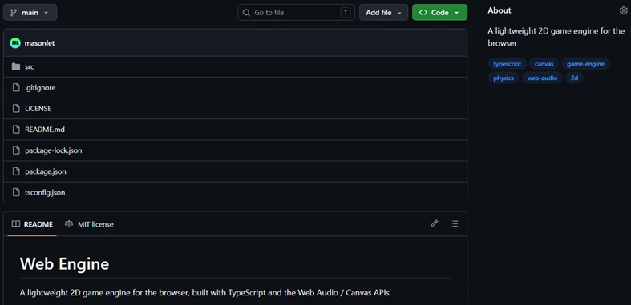Select the typescript topic tag
This screenshot has width=631, height=305.
[507, 64]
